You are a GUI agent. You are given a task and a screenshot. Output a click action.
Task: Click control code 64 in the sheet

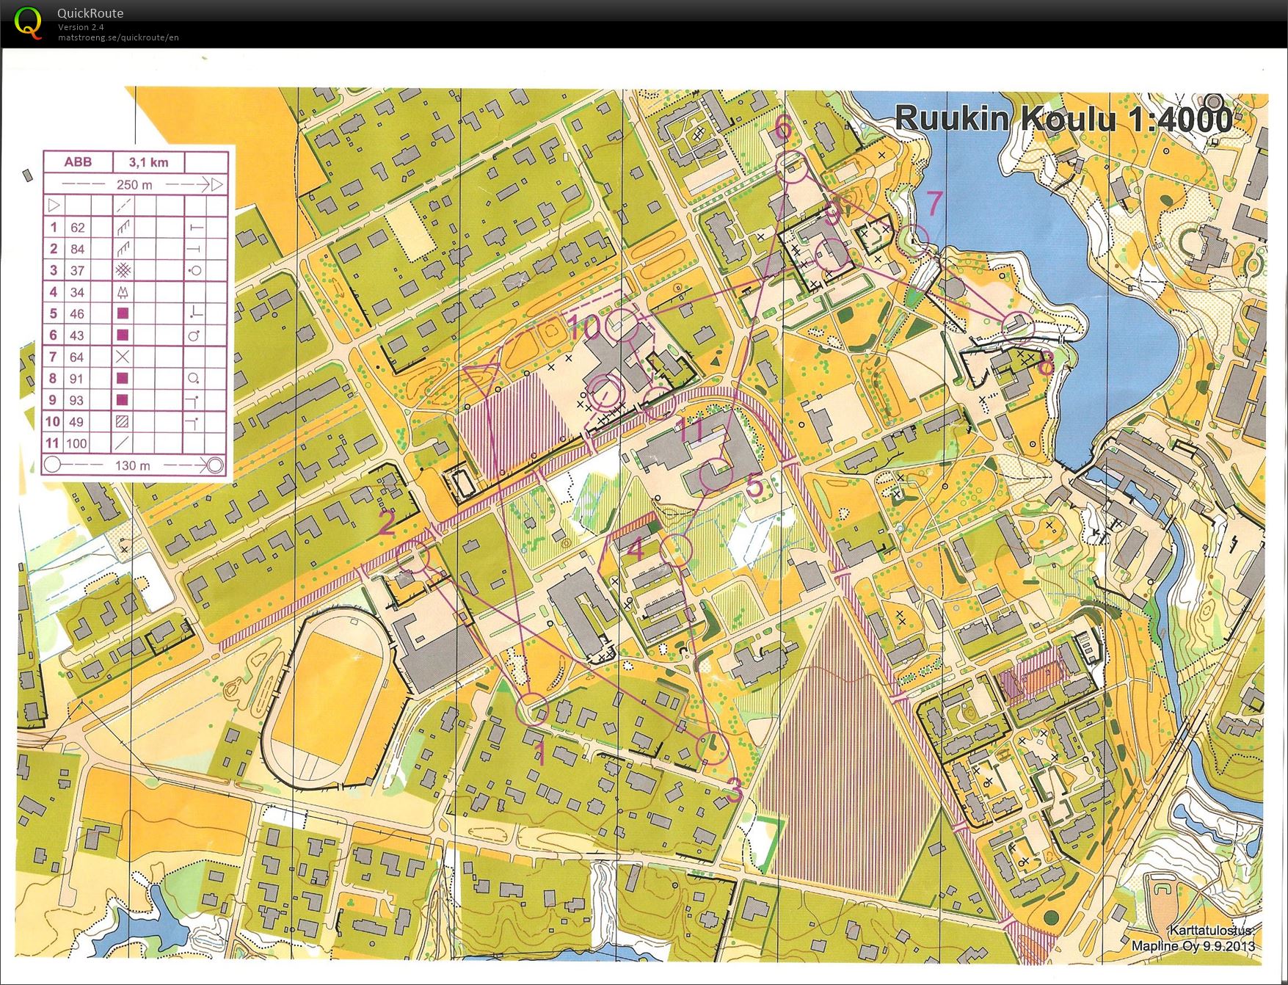[x=77, y=357]
